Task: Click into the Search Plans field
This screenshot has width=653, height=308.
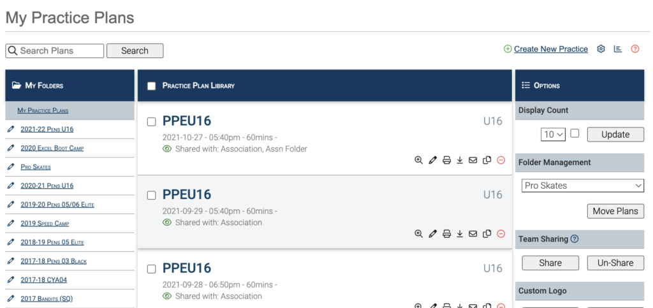Action: 55,51
